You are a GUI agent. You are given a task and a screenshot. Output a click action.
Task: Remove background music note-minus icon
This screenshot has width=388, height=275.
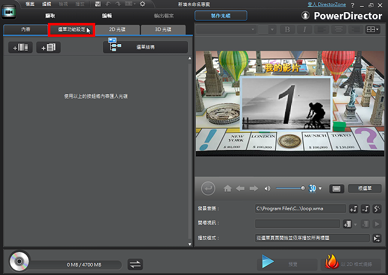pos(365,209)
